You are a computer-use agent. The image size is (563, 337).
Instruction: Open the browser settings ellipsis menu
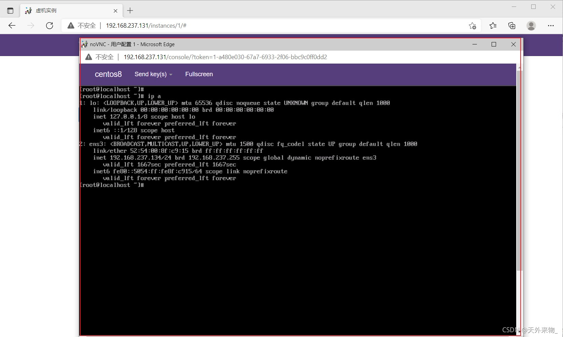pos(551,26)
